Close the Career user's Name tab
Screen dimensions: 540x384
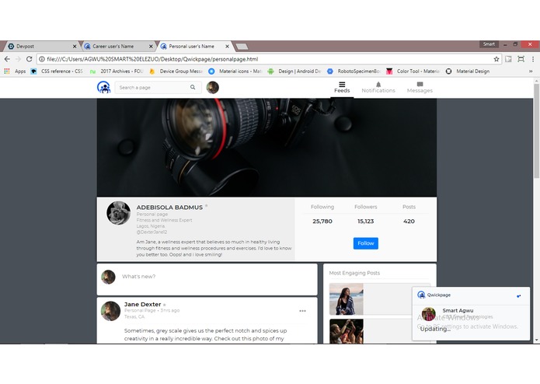coord(151,46)
